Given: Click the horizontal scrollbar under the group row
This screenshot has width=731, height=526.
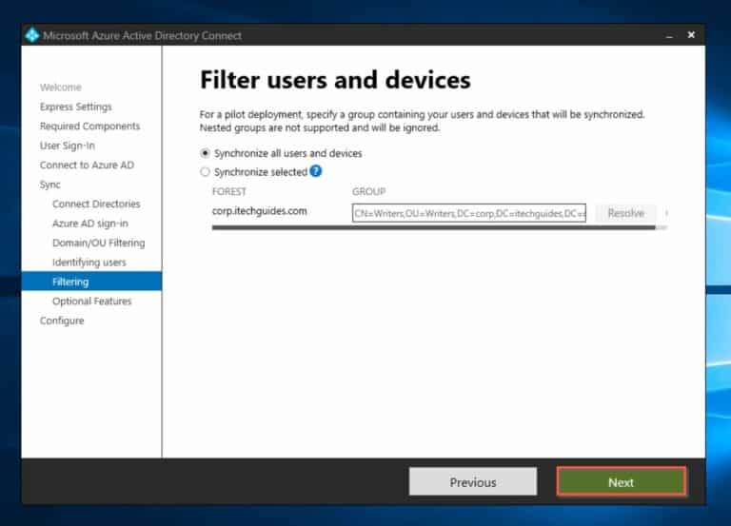Looking at the screenshot, I should [x=434, y=228].
